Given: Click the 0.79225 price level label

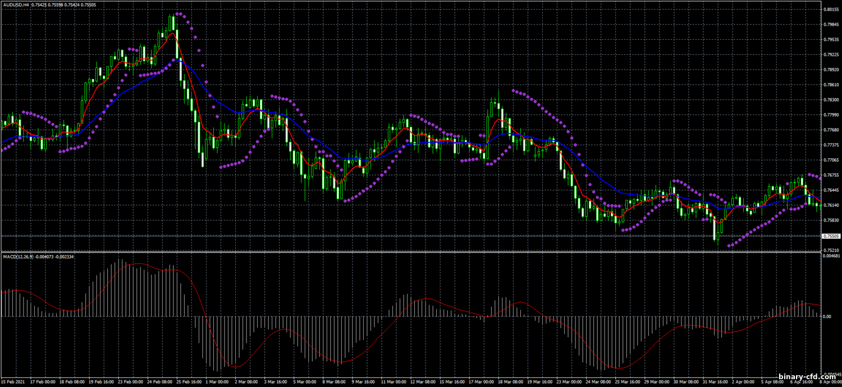Looking at the screenshot, I should click(x=831, y=55).
